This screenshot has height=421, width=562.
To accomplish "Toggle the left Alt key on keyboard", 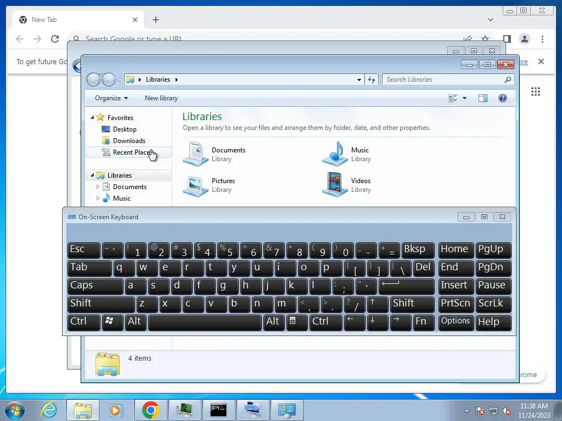I will click(136, 322).
